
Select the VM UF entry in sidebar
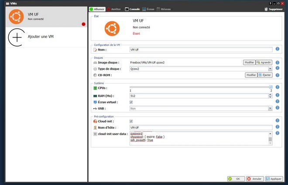(x=44, y=17)
